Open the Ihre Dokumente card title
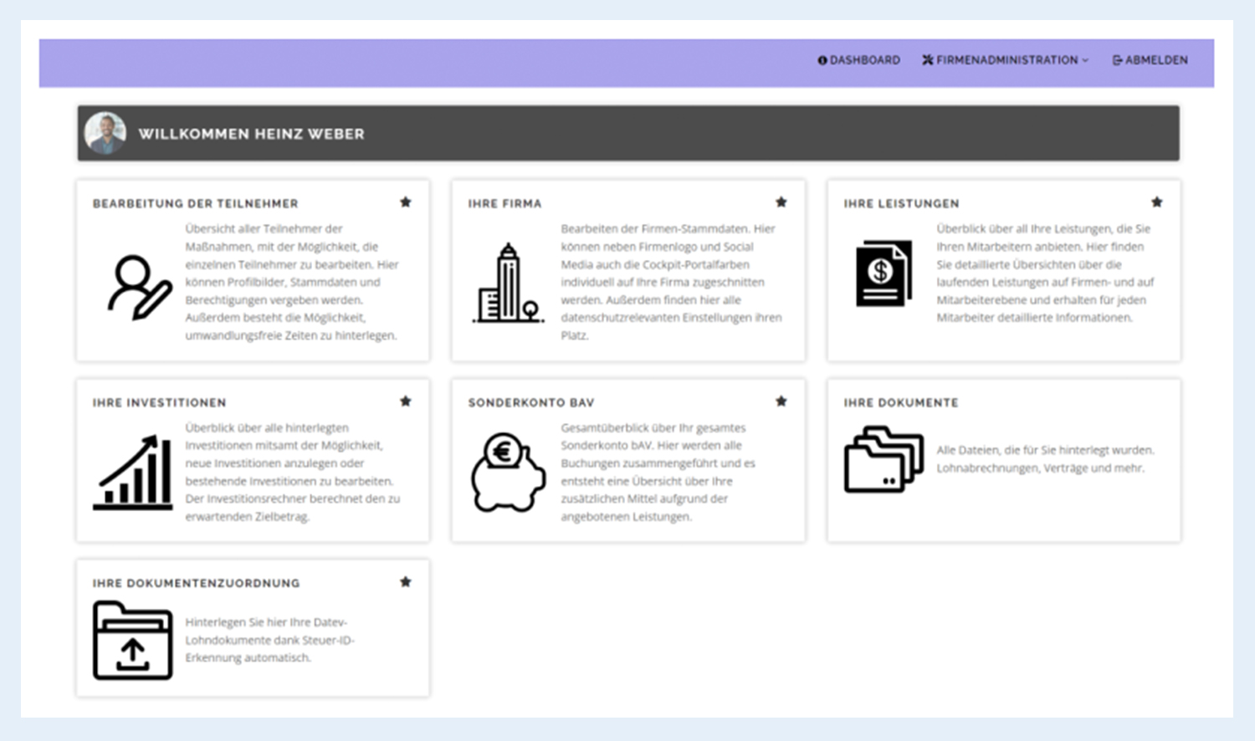Image resolution: width=1255 pixels, height=741 pixels. 900,403
